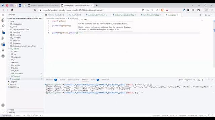Add a new terminal with plus
This screenshot has height=120, width=215.
pos(194,80)
